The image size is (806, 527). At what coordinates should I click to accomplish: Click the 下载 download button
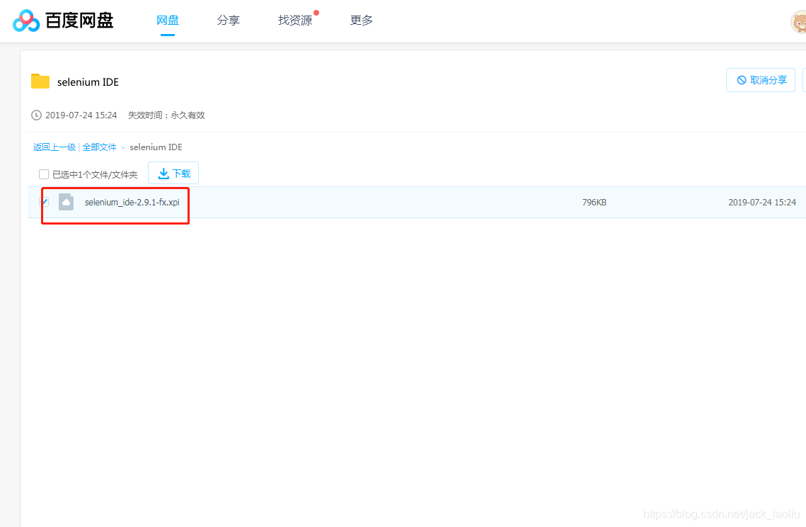(173, 173)
